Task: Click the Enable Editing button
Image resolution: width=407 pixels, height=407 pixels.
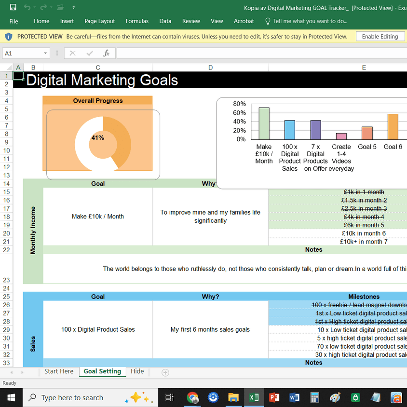Action: (x=380, y=36)
